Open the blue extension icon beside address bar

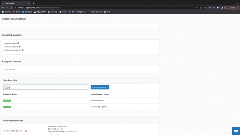[210, 8]
